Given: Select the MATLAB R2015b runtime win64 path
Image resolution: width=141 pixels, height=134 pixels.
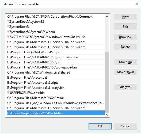Looking at the screenshot, I should click(56, 57).
